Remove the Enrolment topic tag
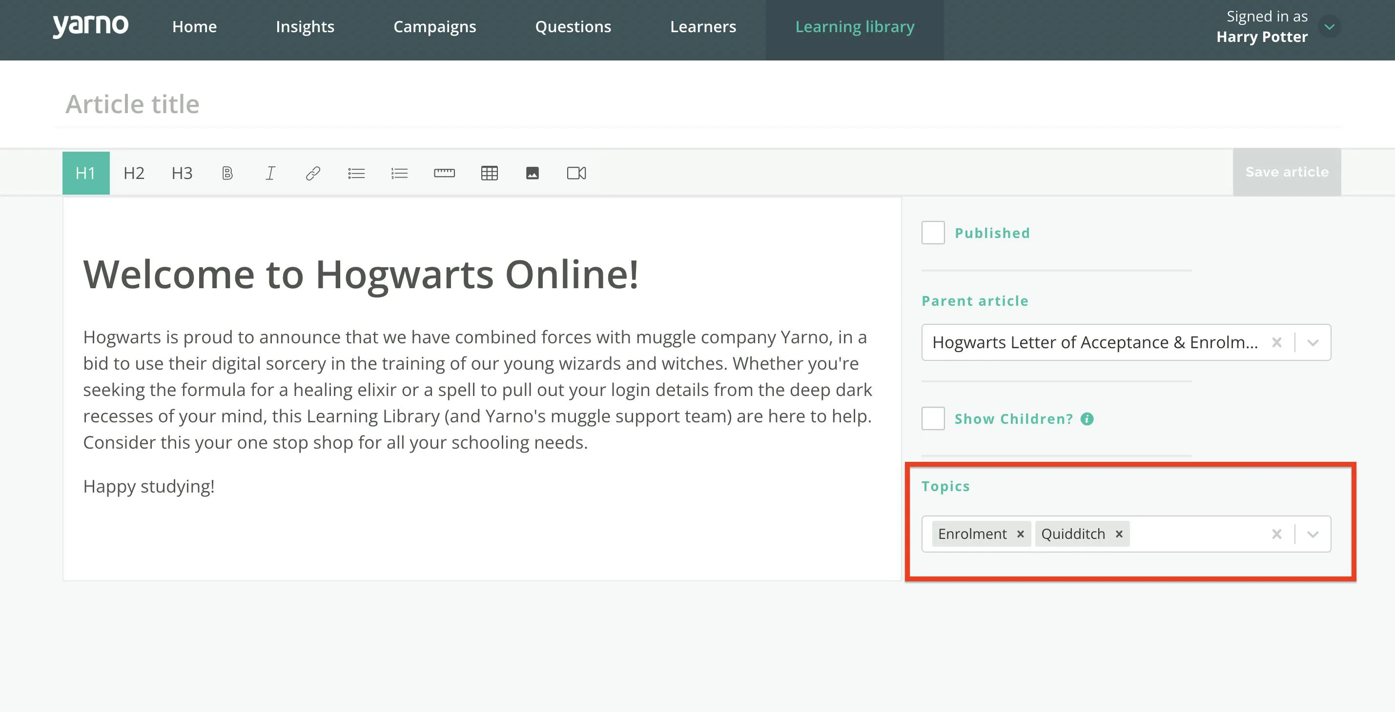The width and height of the screenshot is (1395, 712). [x=1020, y=534]
